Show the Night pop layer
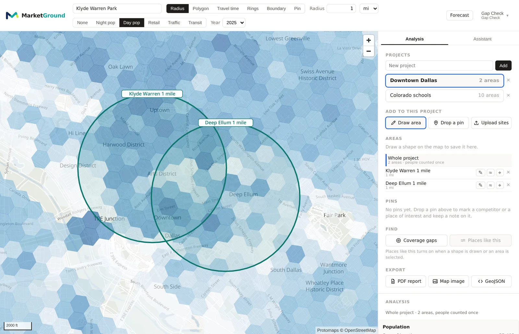Image resolution: width=519 pixels, height=334 pixels. pos(105,23)
